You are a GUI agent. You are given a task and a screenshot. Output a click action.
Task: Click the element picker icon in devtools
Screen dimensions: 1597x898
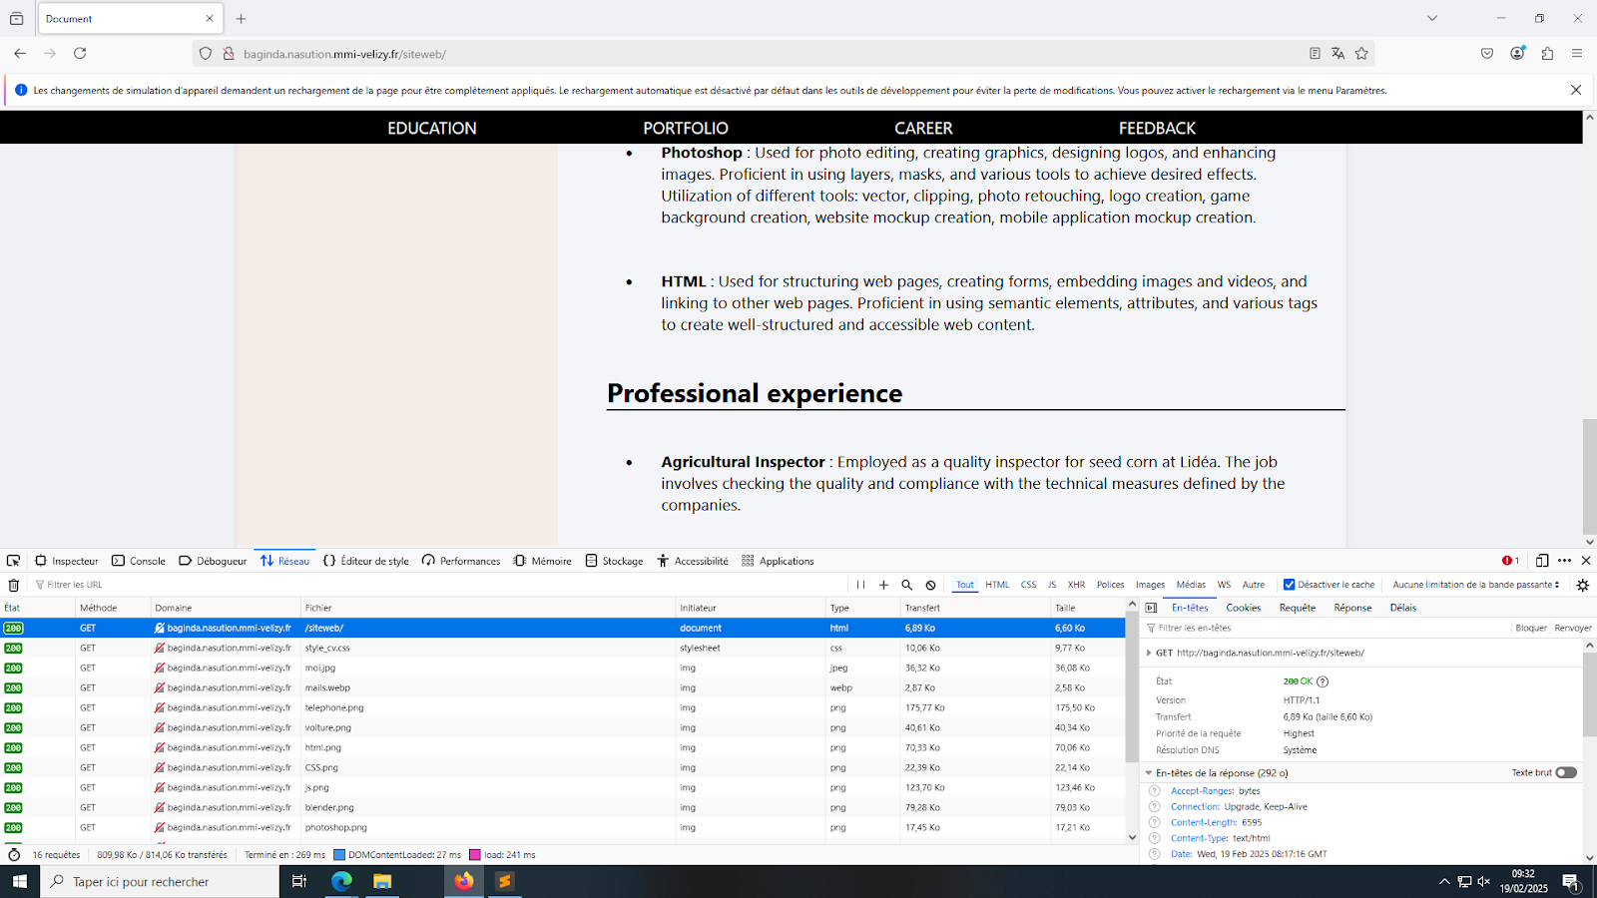click(x=13, y=561)
